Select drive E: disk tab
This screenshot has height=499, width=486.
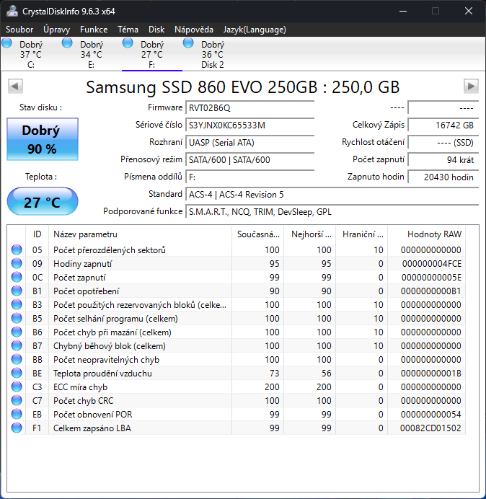point(92,54)
